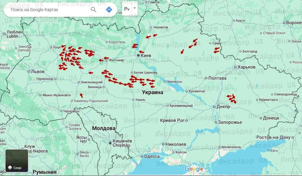Click the search magnifier icon
Screen dimensions: 302x176
[93, 10]
